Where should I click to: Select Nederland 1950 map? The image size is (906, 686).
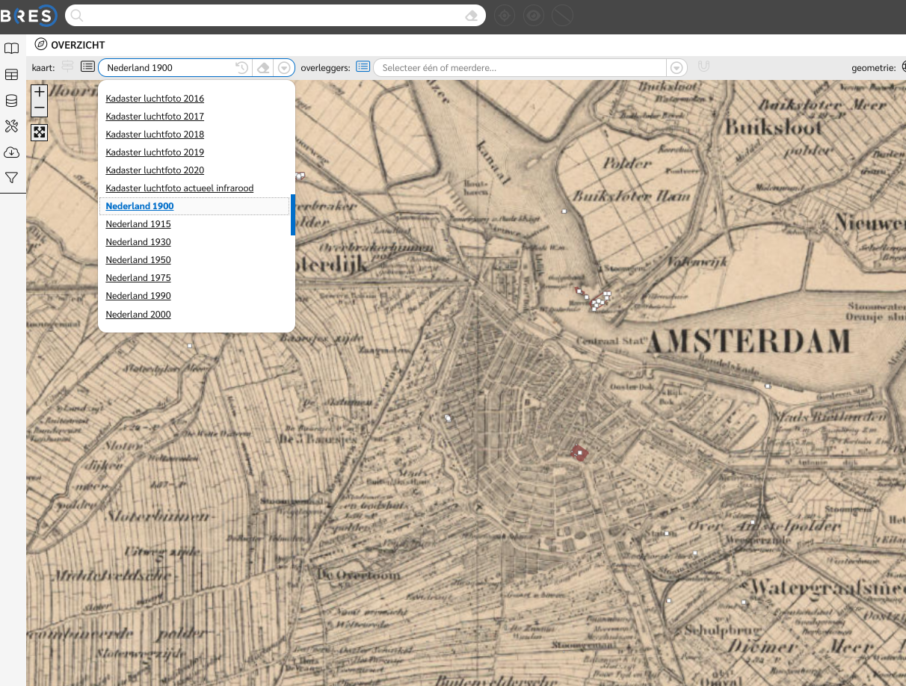point(138,260)
